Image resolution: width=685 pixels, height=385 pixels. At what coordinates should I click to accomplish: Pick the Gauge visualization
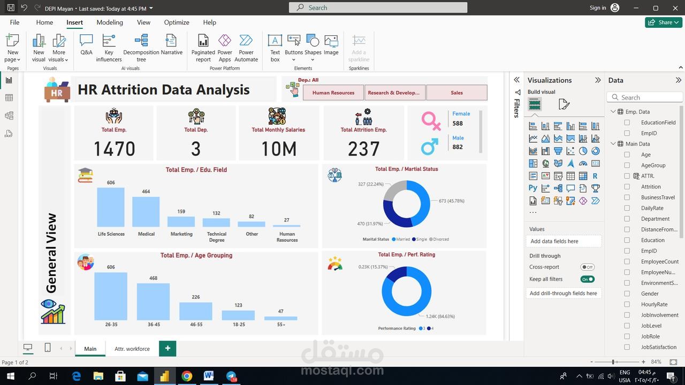coord(583,163)
